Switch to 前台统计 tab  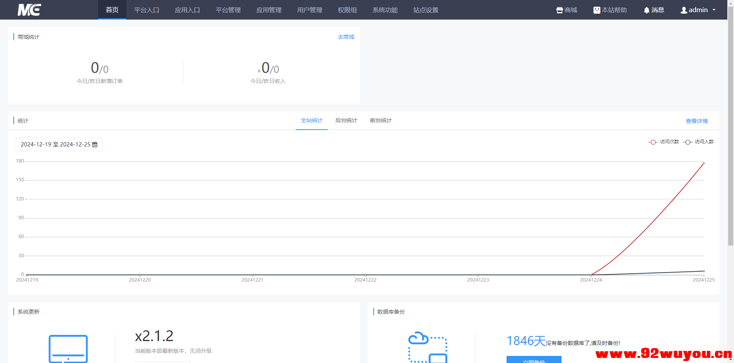(381, 120)
